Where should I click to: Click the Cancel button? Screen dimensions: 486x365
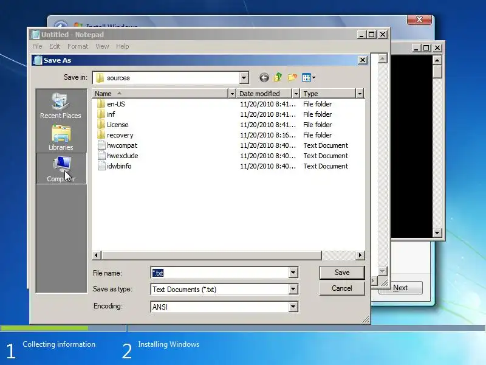[342, 288]
